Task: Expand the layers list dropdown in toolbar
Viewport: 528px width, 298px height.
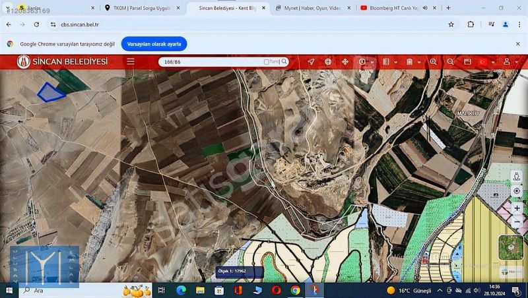Action: (396, 62)
